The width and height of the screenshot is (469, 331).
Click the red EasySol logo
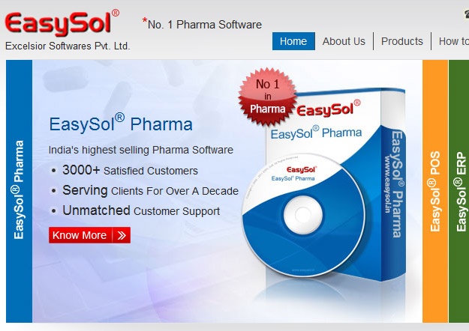(x=62, y=23)
